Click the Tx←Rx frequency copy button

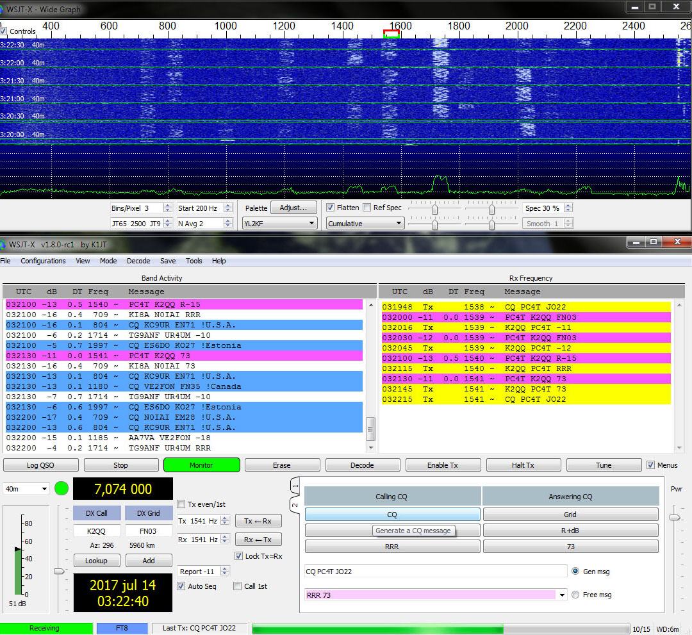[x=258, y=521]
